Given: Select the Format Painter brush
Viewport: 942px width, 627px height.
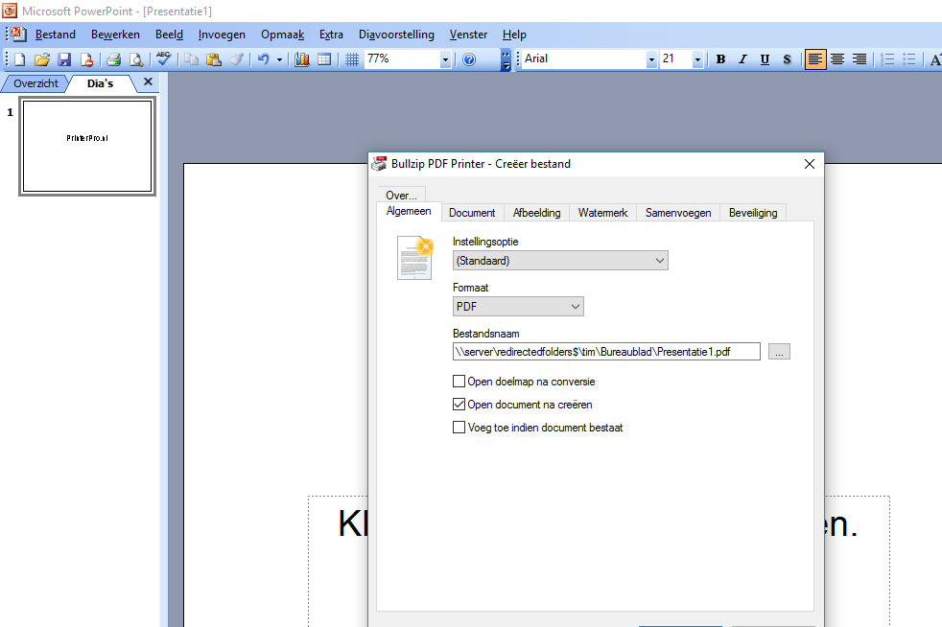Looking at the screenshot, I should click(236, 58).
